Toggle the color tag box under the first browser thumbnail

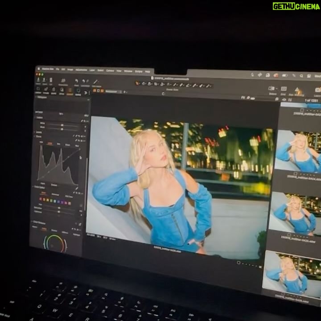click(x=295, y=173)
